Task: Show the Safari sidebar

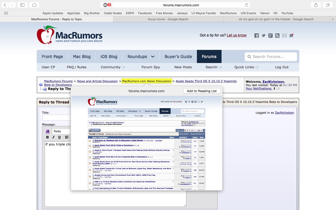Action: (22, 5)
